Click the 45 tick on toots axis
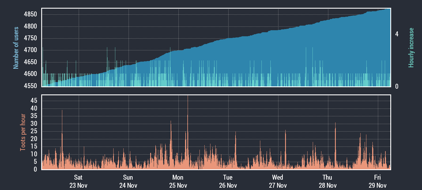 (34, 101)
